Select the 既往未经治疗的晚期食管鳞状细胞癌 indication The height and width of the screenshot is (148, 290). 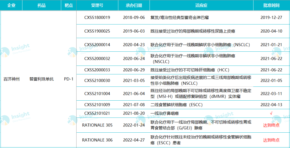coord(201,140)
